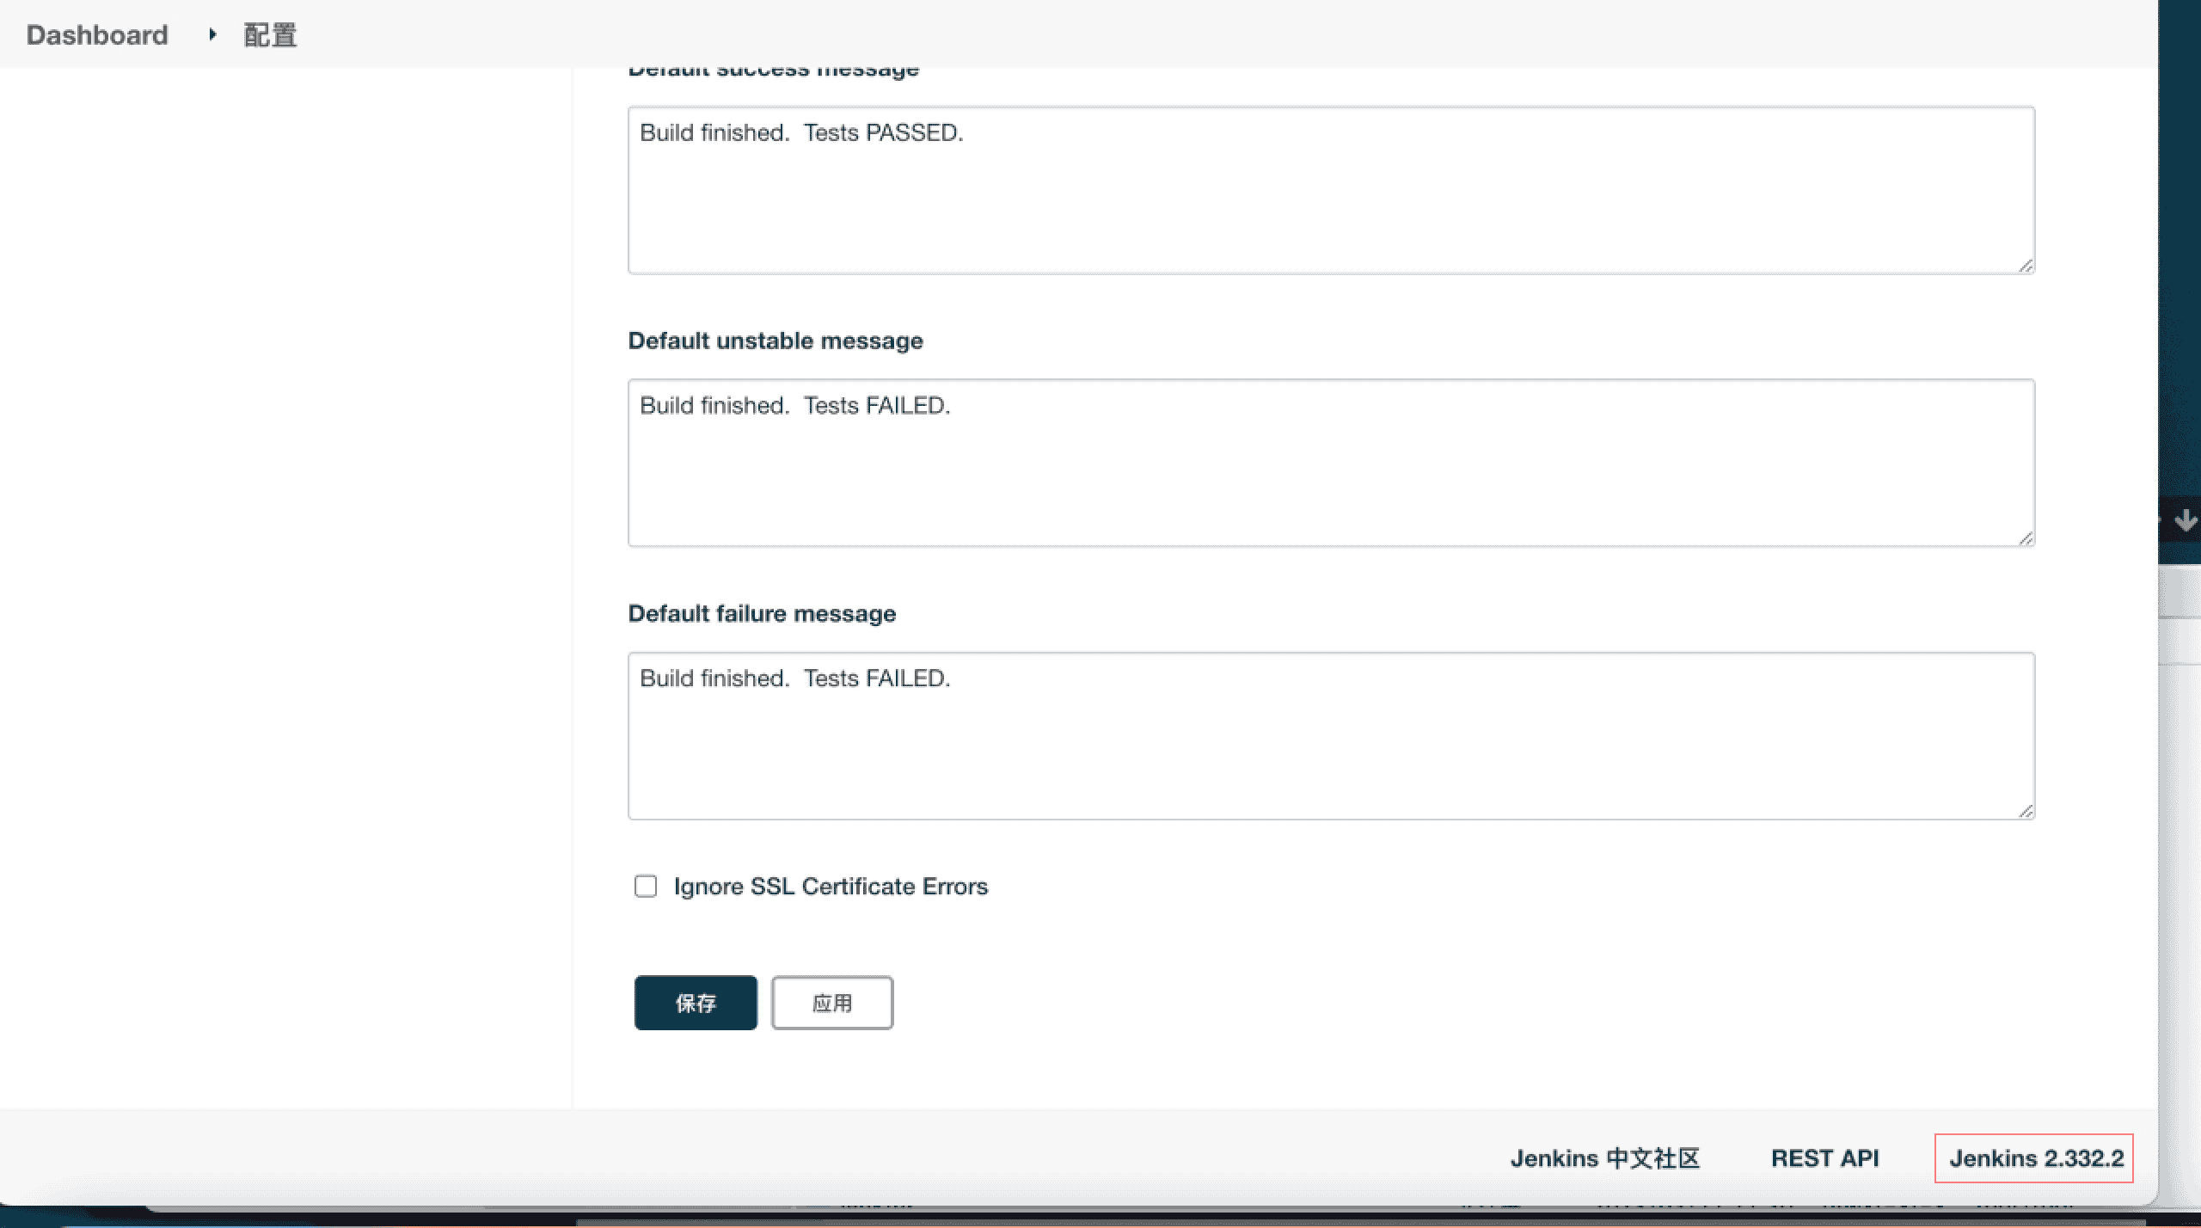Click the unstable message textarea resize handle
The width and height of the screenshot is (2201, 1228).
point(2026,538)
